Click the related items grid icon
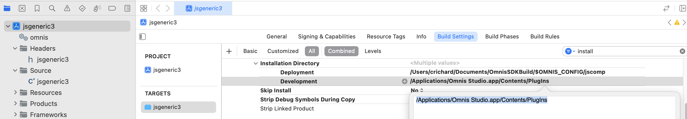 [143, 9]
